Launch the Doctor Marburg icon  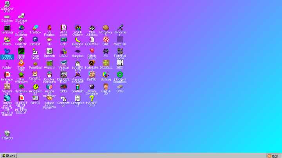tap(49, 75)
